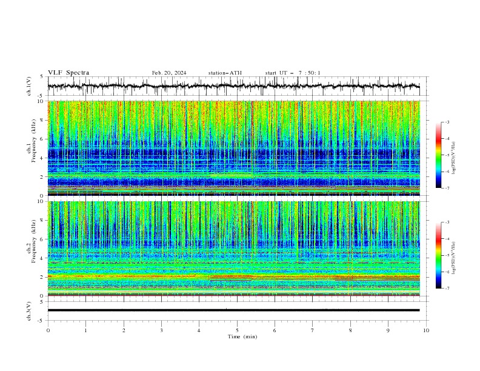480x371 pixels.
Task: Click the 'ch.1(V)' waveform axis label
Action: [x=29, y=86]
